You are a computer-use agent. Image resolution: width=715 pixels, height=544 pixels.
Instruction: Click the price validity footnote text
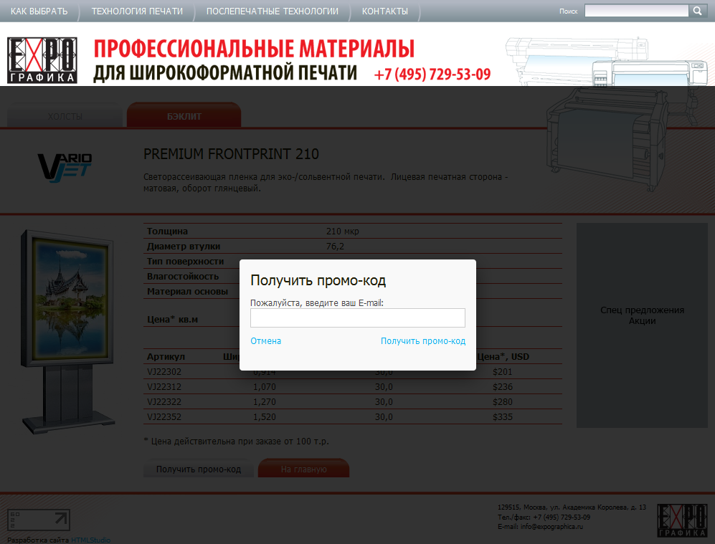(236, 441)
